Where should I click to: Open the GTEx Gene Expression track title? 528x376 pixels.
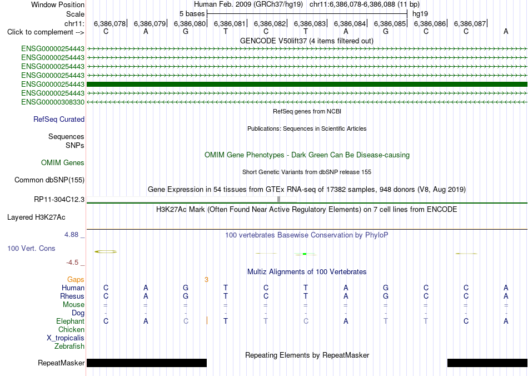(x=307, y=189)
